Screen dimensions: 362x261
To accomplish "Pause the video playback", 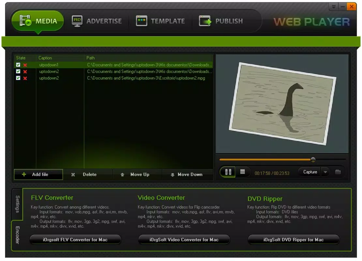I will click(228, 172).
